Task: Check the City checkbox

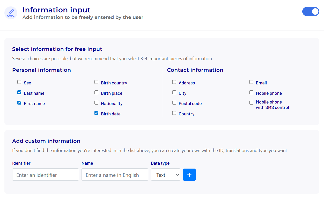Action: pos(174,92)
